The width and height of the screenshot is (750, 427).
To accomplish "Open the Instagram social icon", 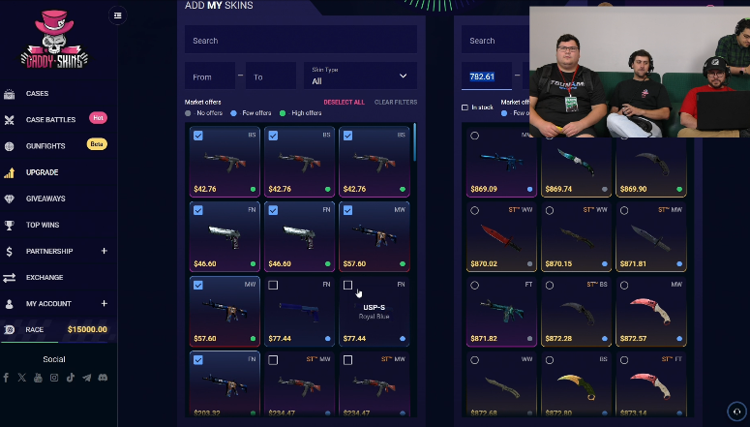I will click(54, 378).
